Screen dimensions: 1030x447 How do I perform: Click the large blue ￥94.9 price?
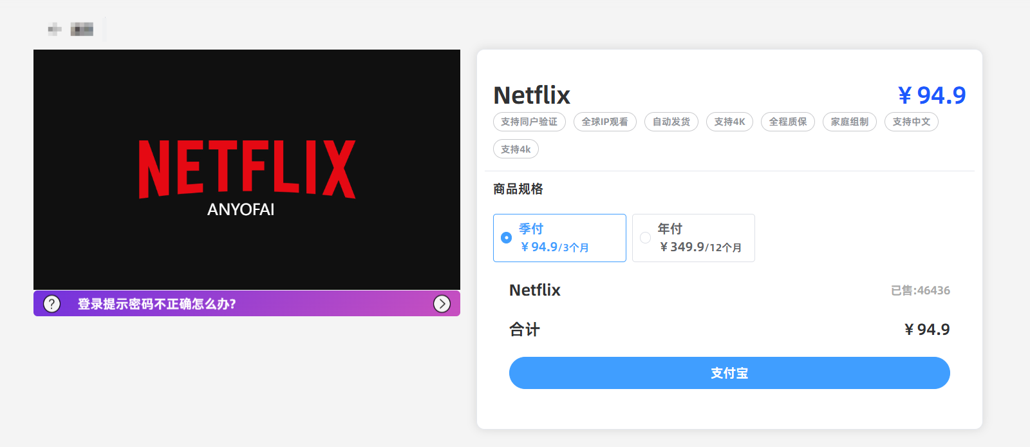click(932, 95)
